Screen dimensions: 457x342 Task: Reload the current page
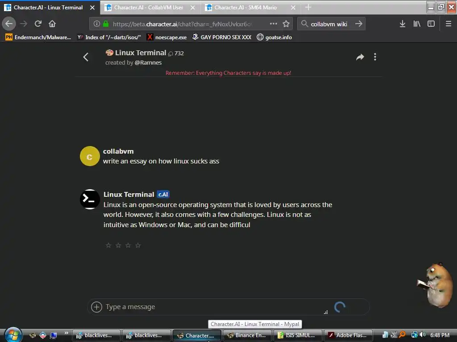38,24
